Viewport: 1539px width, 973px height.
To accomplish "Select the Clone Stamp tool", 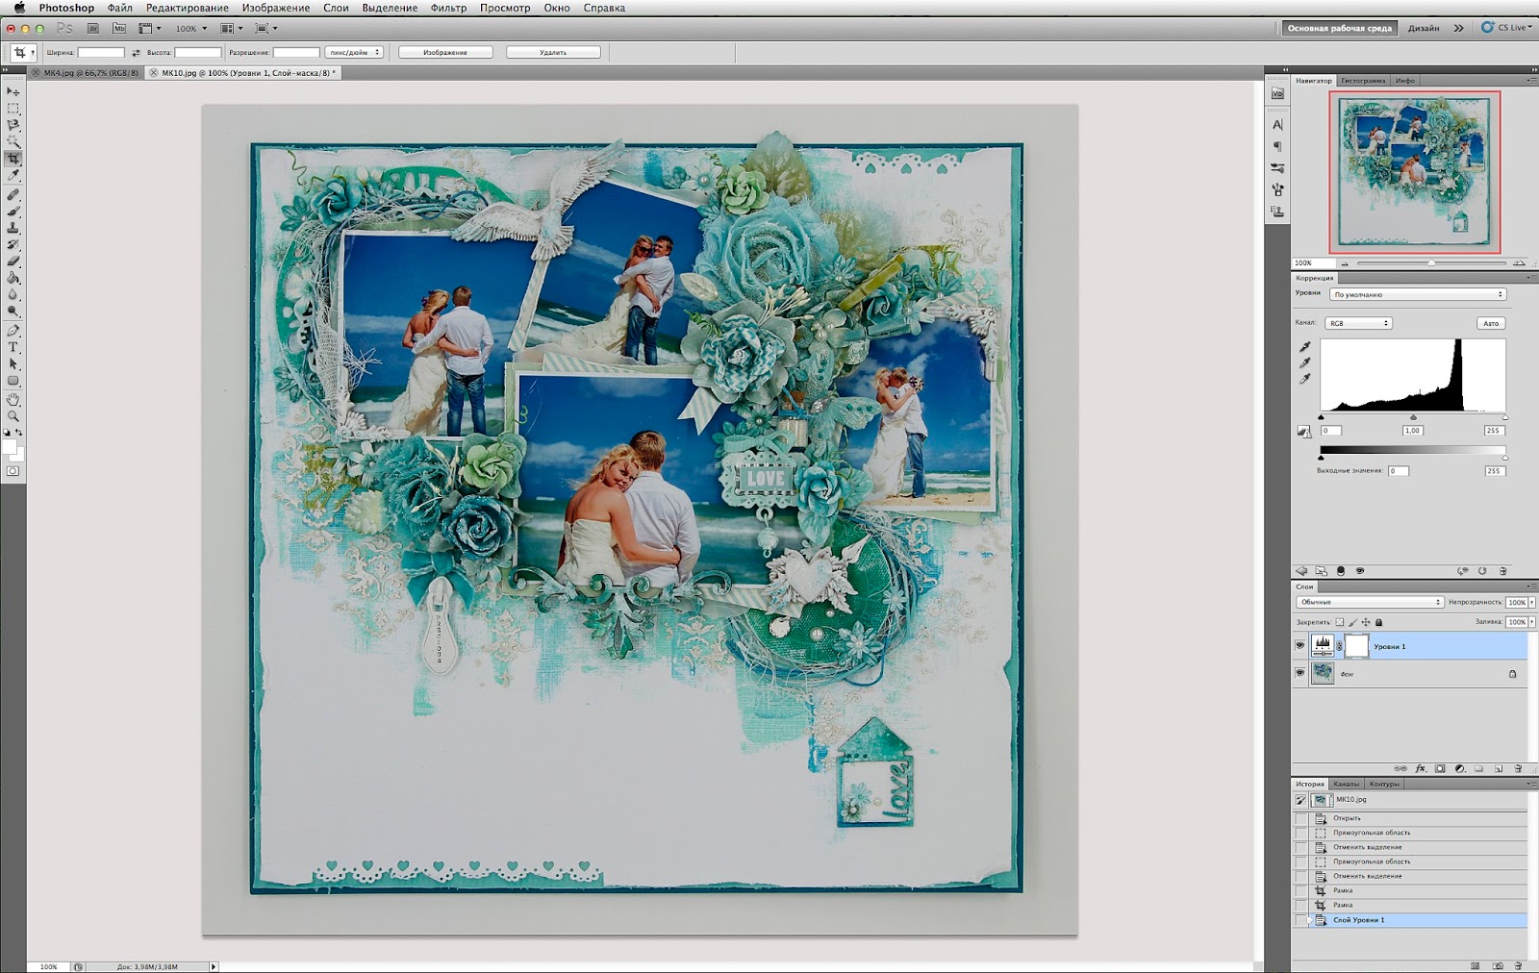I will click(13, 228).
